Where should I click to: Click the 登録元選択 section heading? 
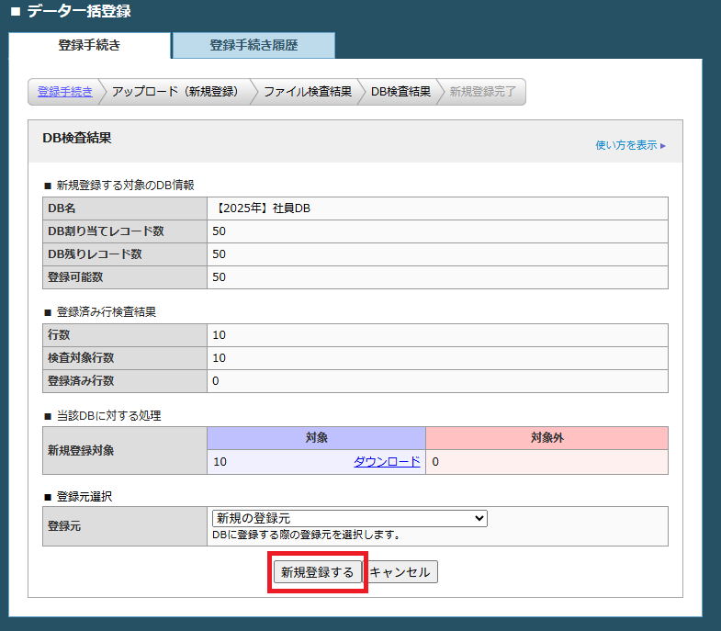84,497
